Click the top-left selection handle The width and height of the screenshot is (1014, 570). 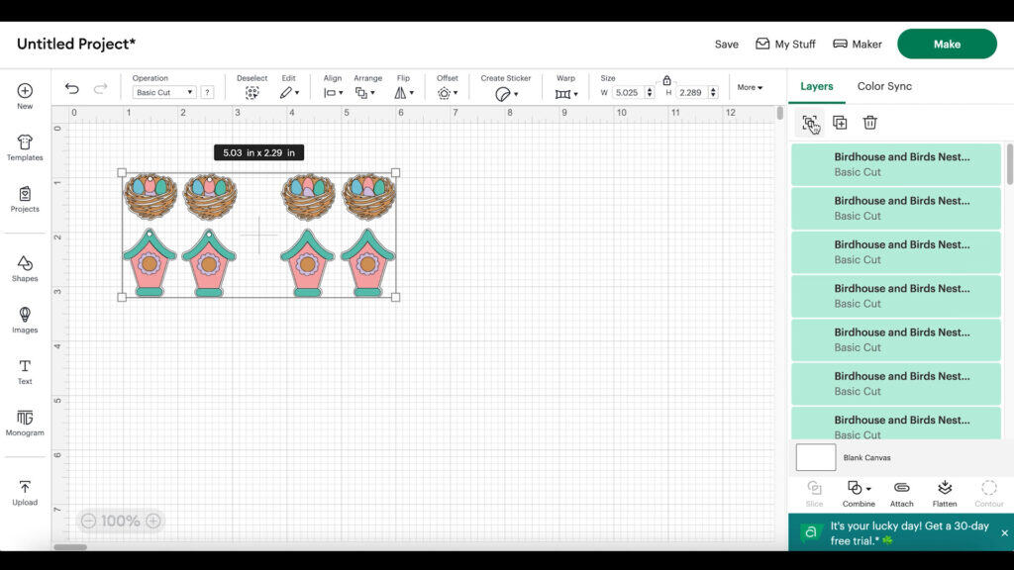(122, 172)
